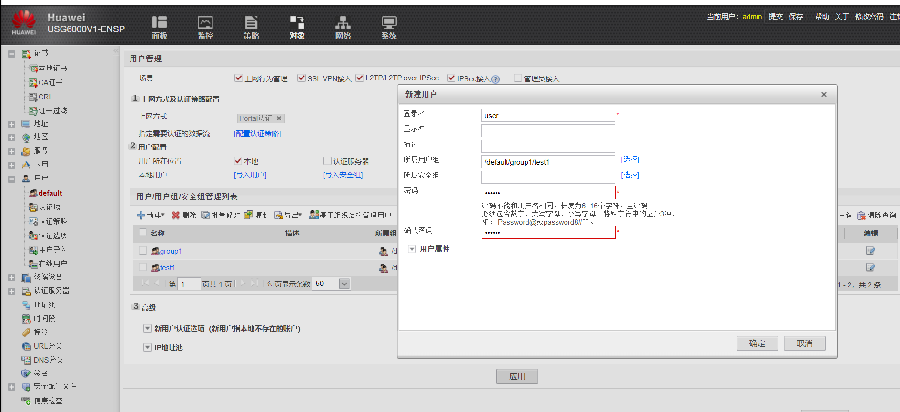Open the 系统 system tab
The height and width of the screenshot is (412, 900).
pyautogui.click(x=389, y=28)
